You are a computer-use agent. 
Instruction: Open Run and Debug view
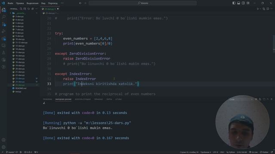click(3, 31)
